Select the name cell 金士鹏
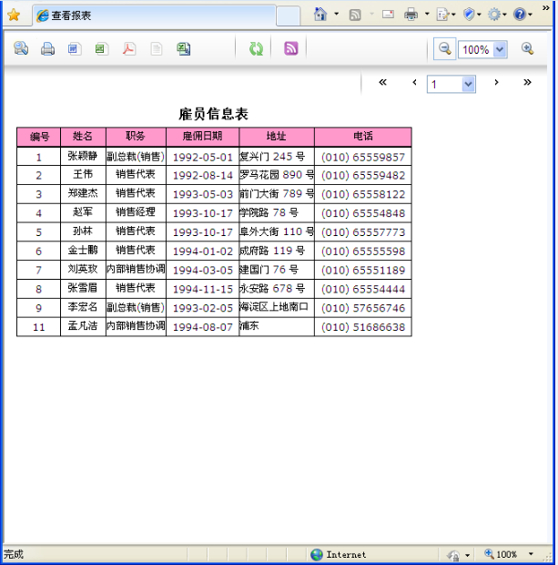 tap(83, 251)
